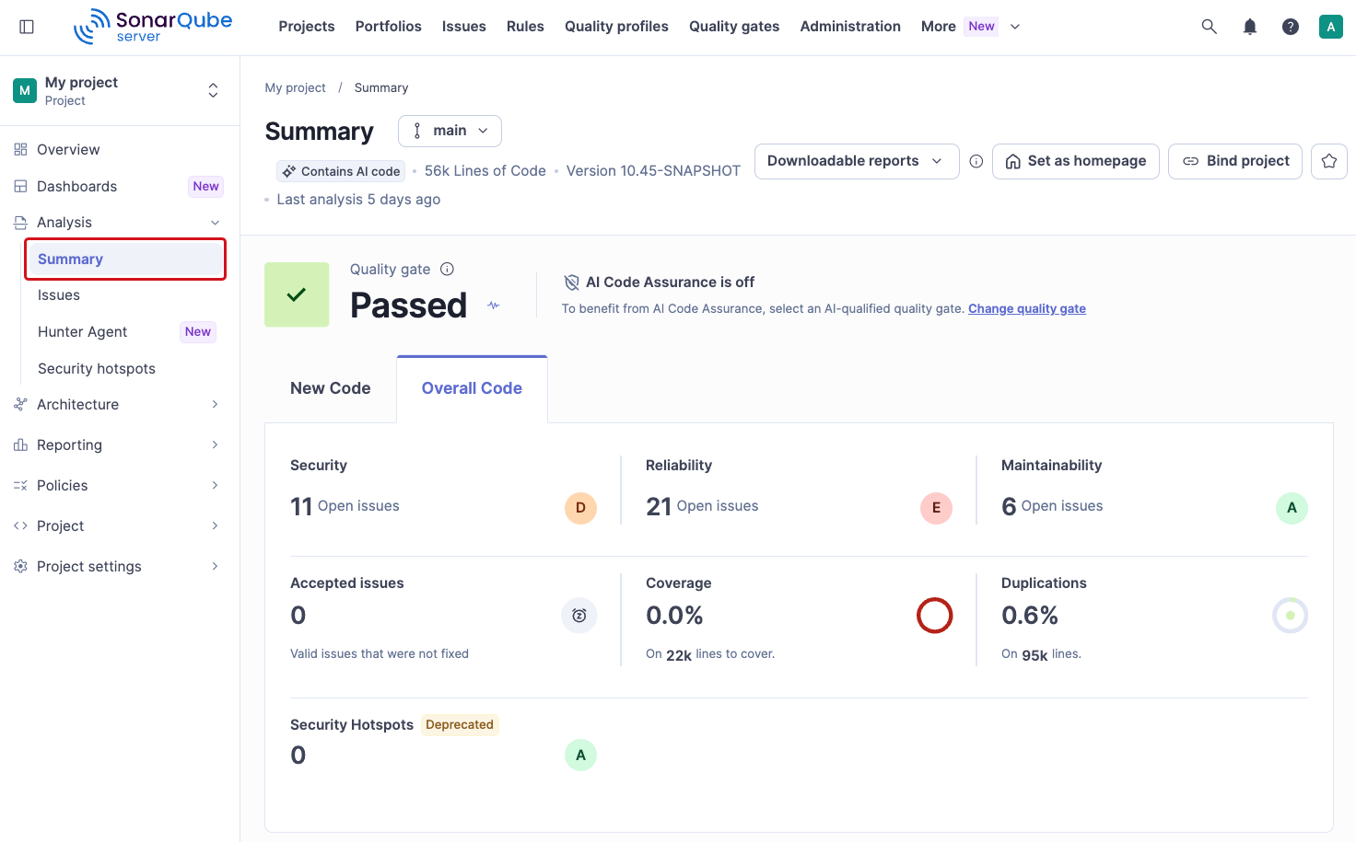Image resolution: width=1356 pixels, height=842 pixels.
Task: Expand the Policies sidebar section
Action: pyautogui.click(x=120, y=486)
